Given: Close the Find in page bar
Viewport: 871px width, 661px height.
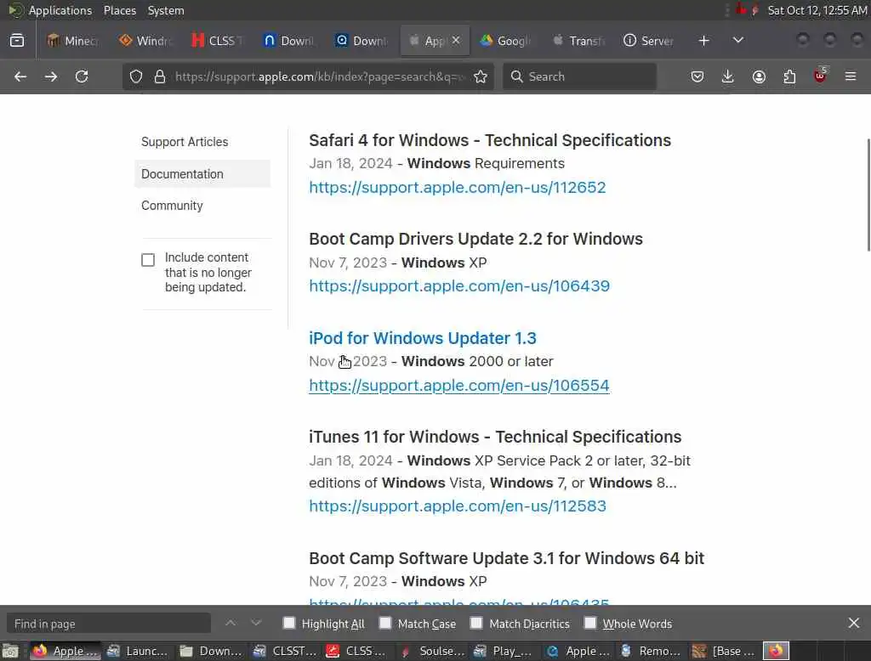Looking at the screenshot, I should [854, 624].
